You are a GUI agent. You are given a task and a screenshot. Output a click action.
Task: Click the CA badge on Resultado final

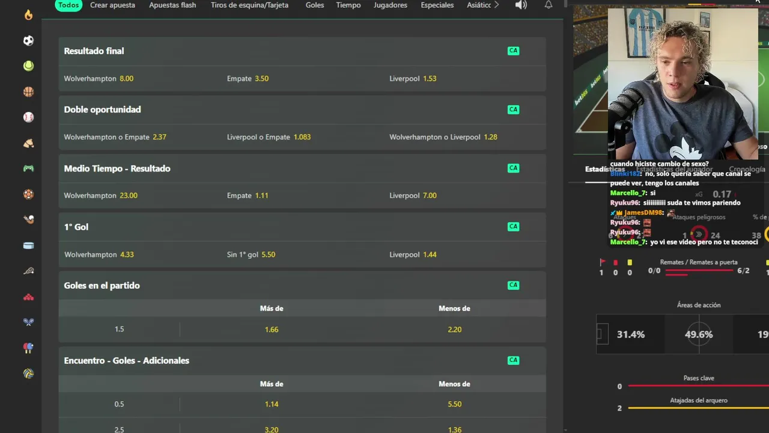click(513, 51)
